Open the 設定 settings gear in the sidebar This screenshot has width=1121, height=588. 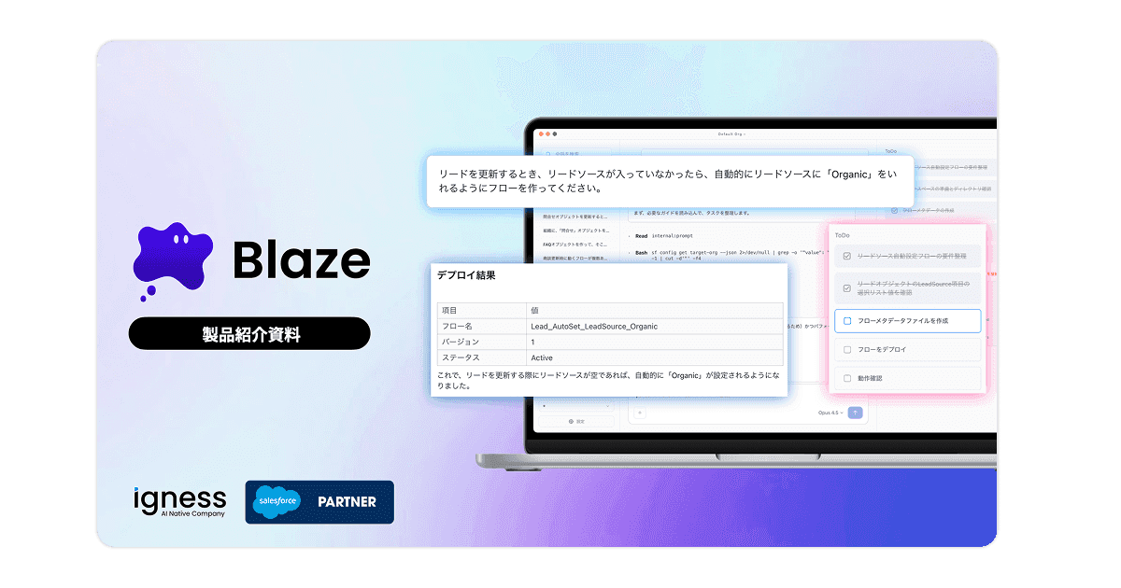573,421
